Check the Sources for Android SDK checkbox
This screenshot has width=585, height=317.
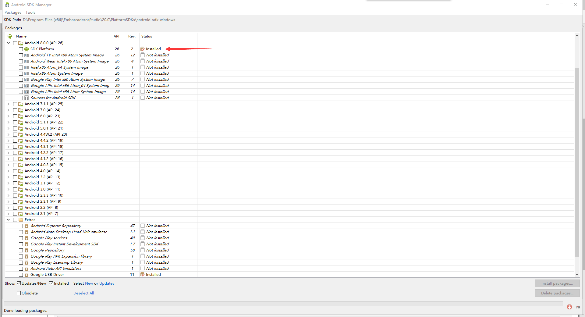21,98
